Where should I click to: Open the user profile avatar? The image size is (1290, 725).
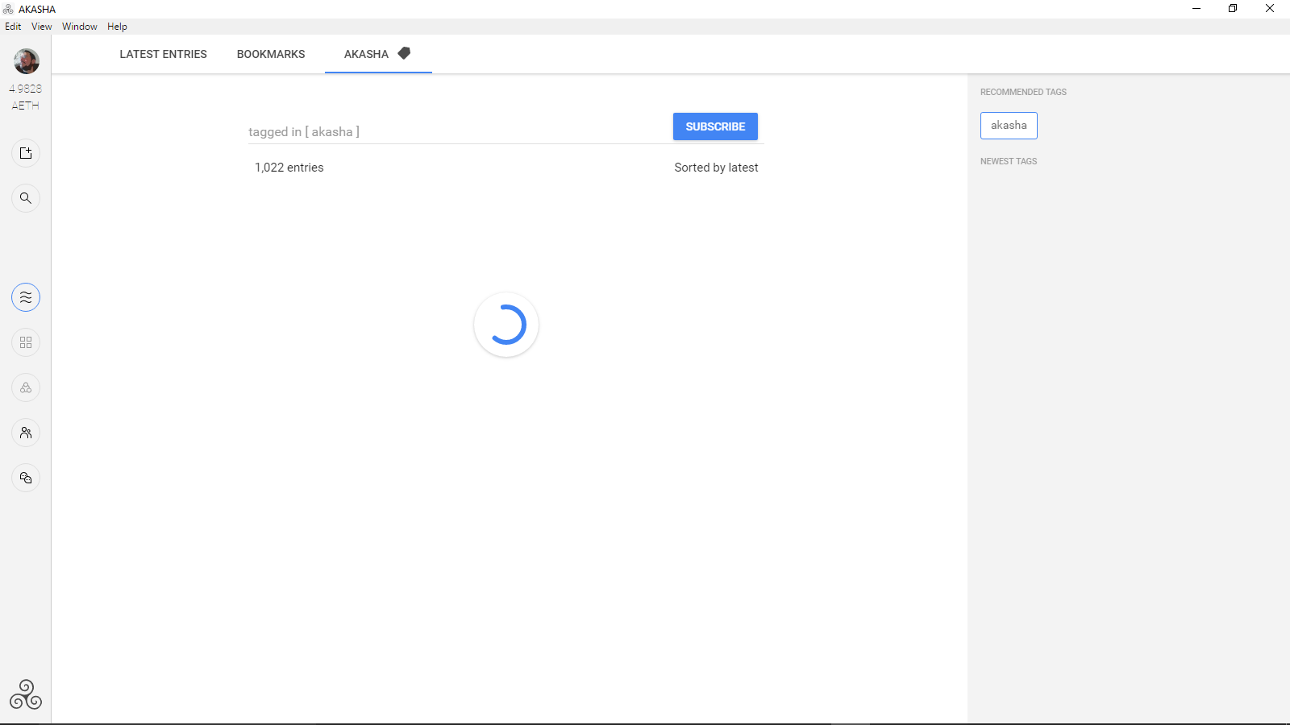26,60
